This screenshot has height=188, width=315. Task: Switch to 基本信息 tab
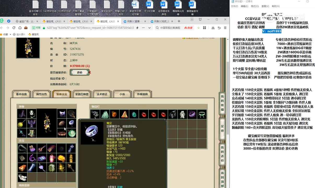(x=21, y=94)
